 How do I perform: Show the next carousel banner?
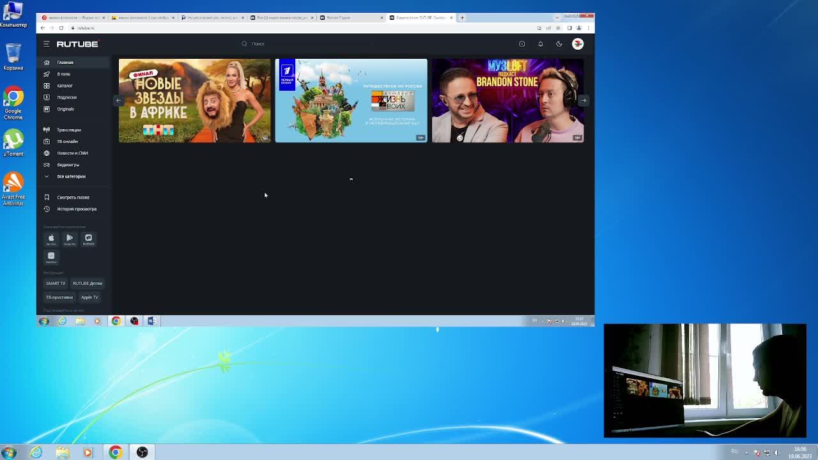pyautogui.click(x=583, y=100)
